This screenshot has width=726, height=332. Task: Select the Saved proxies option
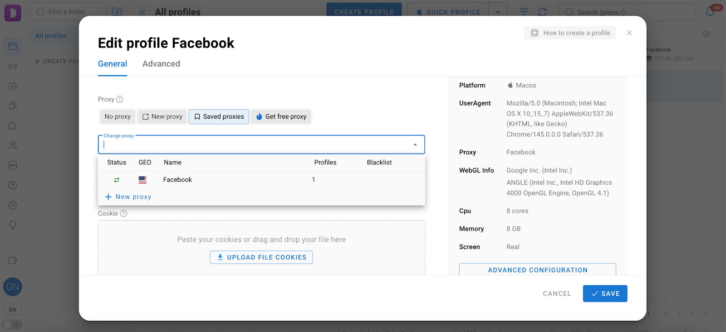tap(219, 116)
